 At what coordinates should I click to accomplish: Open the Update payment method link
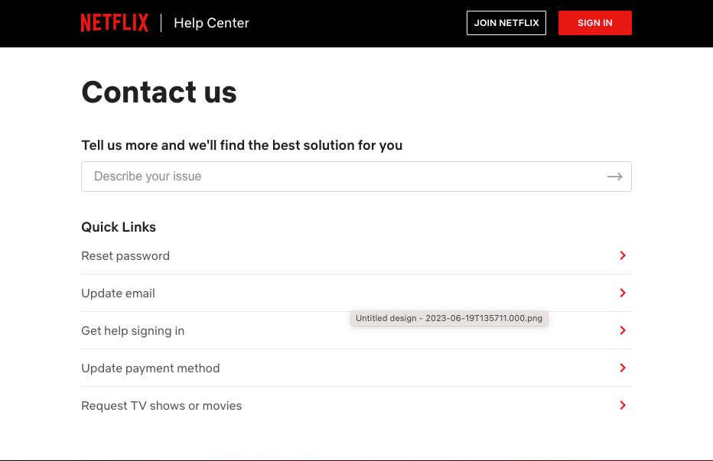point(151,368)
